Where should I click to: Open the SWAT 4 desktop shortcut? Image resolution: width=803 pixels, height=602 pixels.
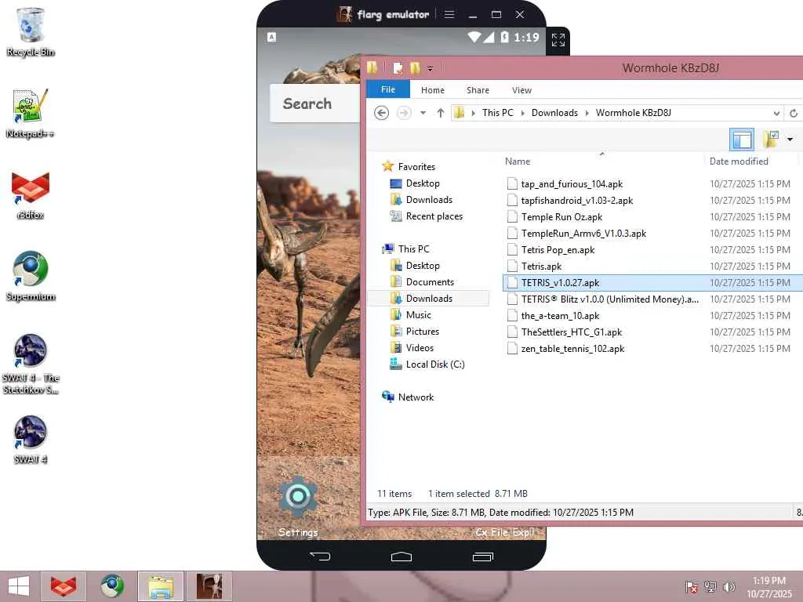[x=31, y=440]
